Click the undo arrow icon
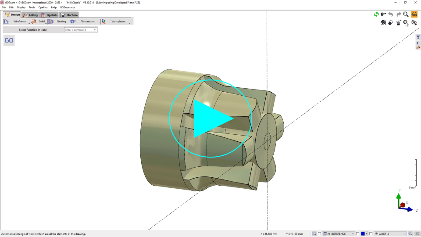The height and width of the screenshot is (237, 421). [x=391, y=14]
